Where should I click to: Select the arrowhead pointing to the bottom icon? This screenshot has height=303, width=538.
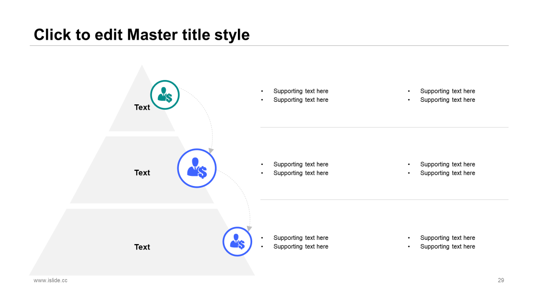click(249, 228)
